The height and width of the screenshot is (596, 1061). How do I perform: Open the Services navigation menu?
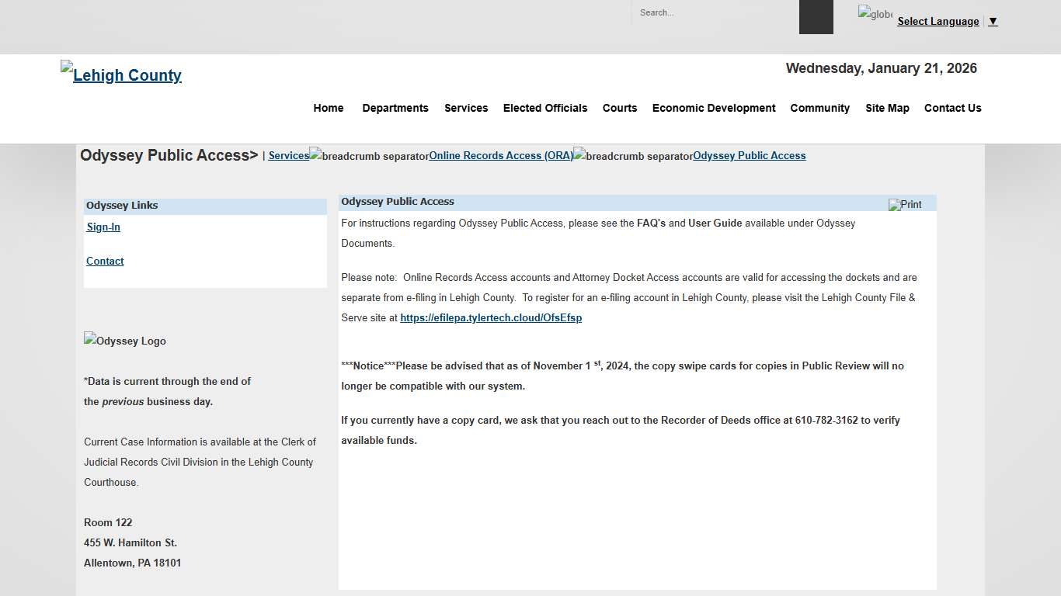coord(466,108)
